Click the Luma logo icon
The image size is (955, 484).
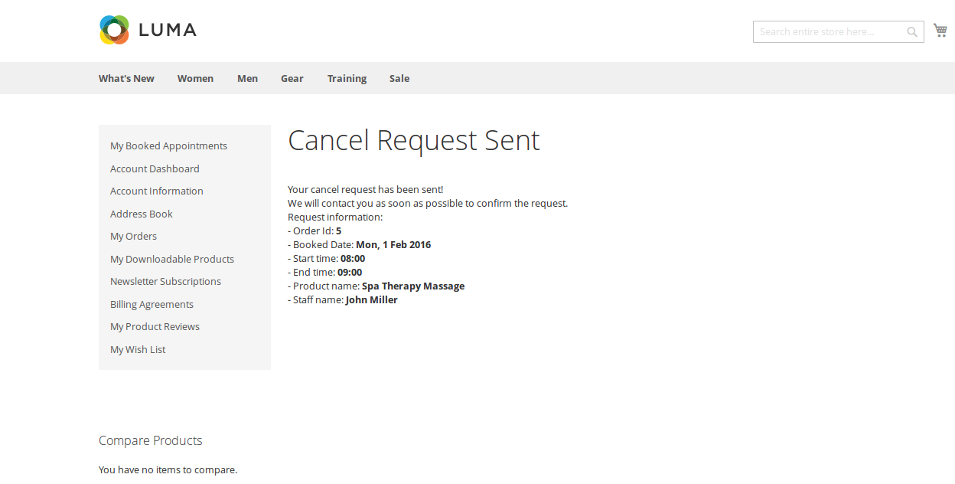tap(114, 30)
